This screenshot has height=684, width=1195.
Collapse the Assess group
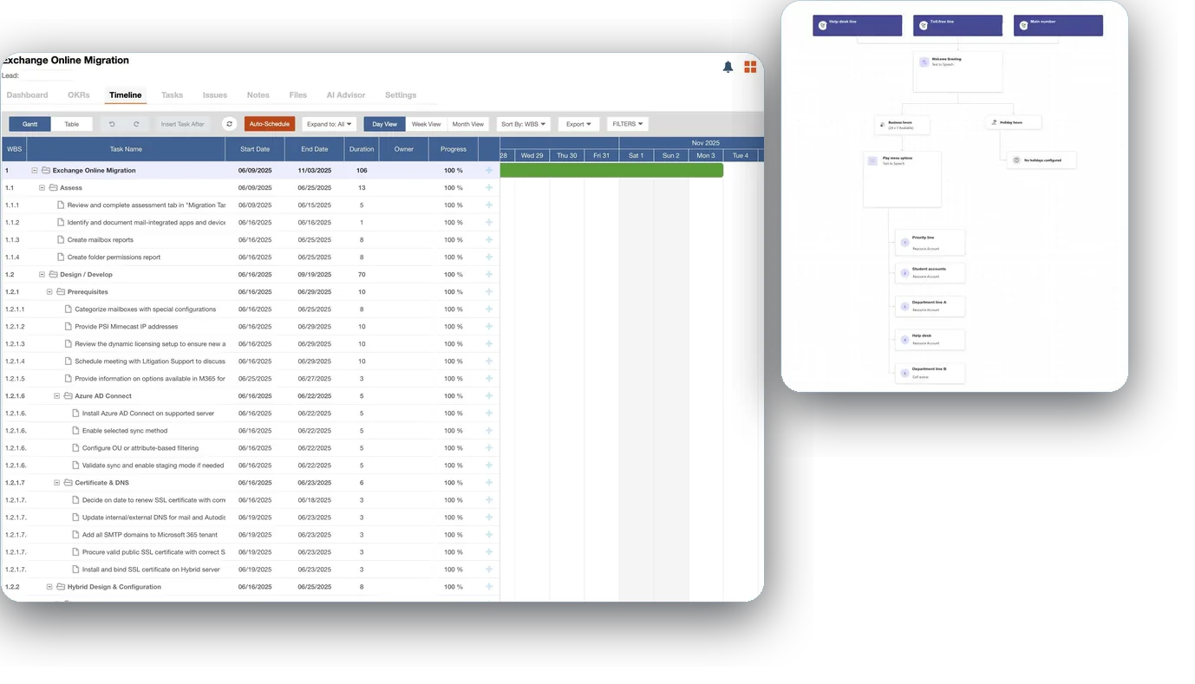(x=42, y=187)
